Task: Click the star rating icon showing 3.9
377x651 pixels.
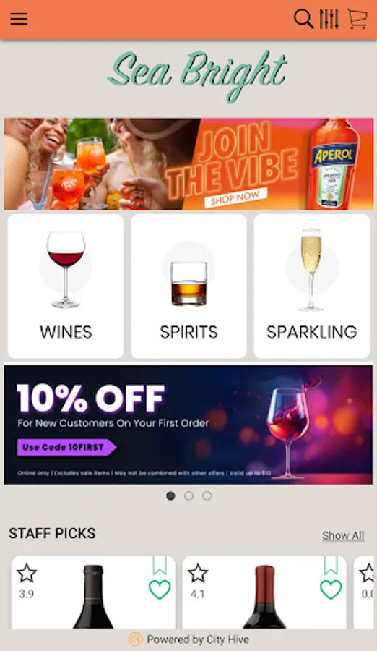Action: [x=27, y=573]
